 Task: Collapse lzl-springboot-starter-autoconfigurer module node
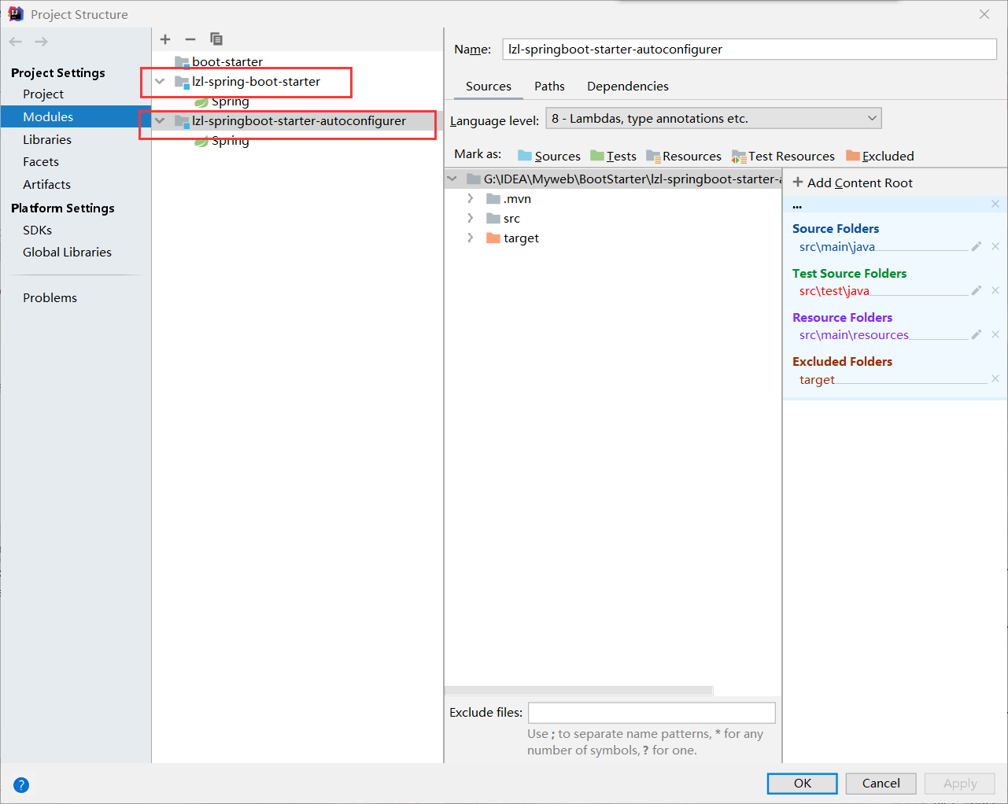pyautogui.click(x=160, y=120)
